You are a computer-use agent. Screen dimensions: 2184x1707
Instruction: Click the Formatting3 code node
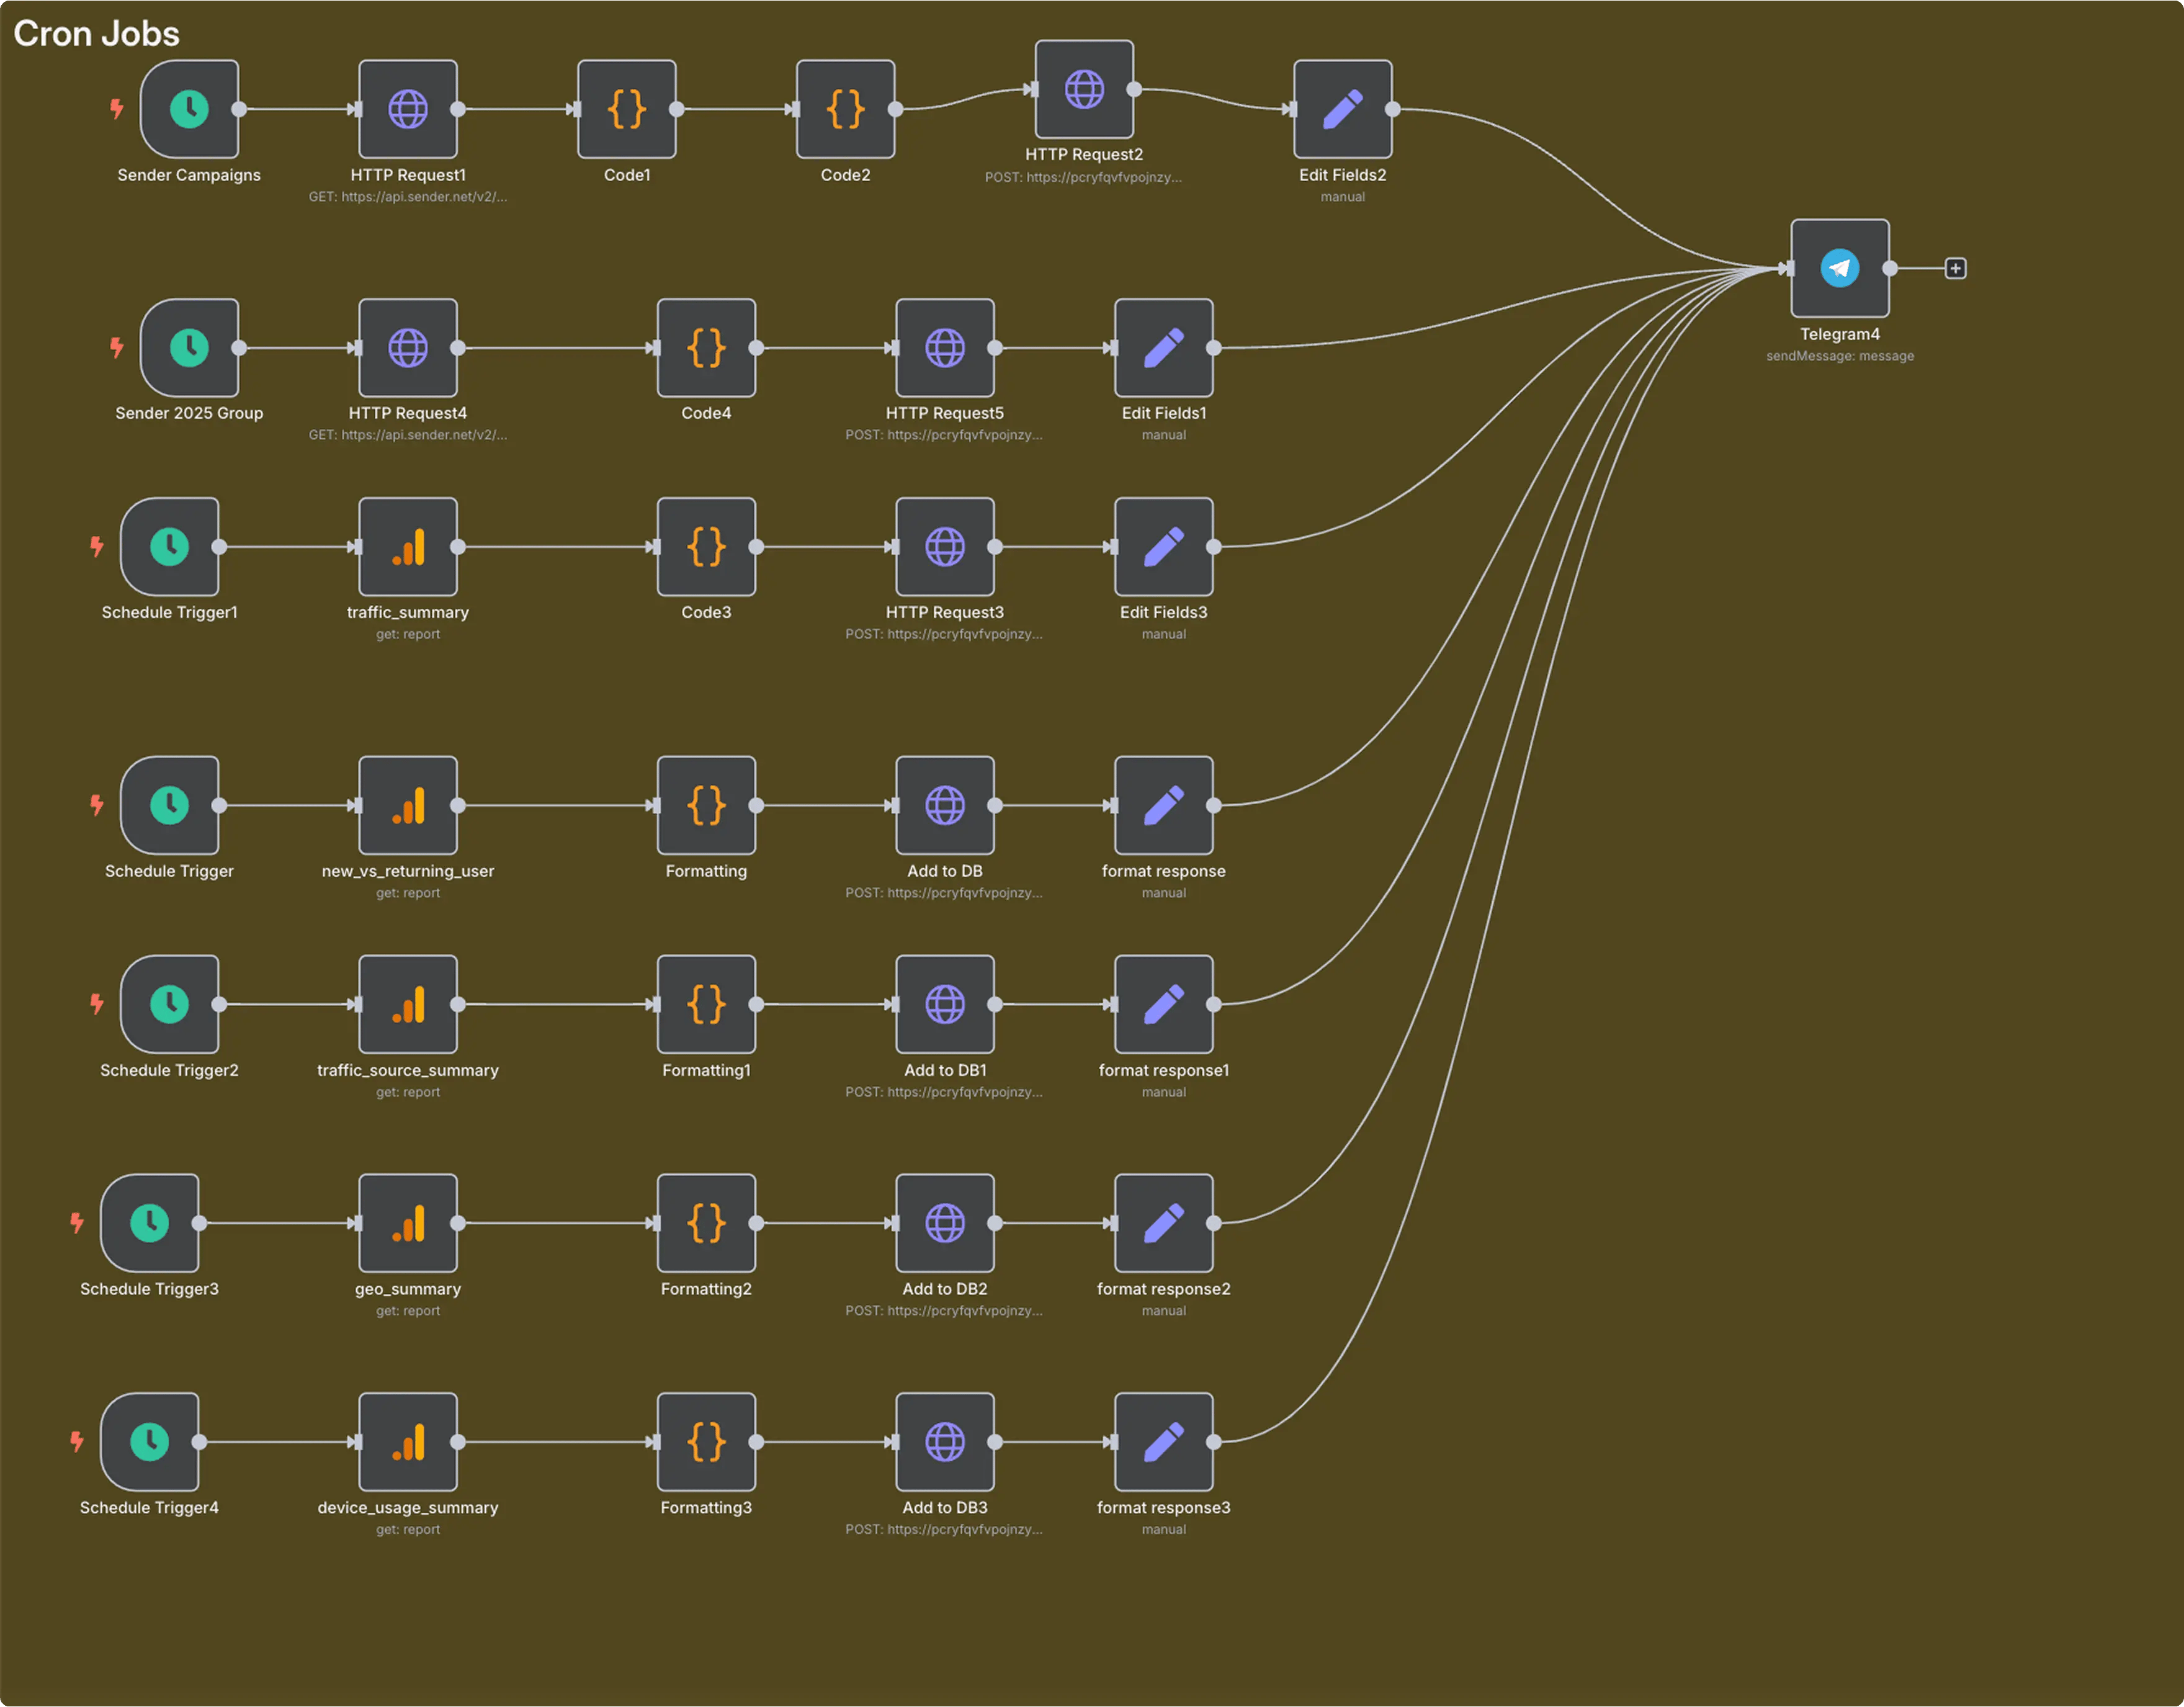pos(706,1442)
